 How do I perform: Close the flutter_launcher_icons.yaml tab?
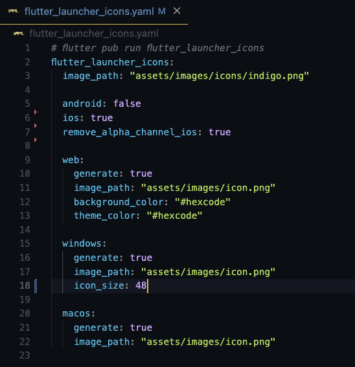click(177, 11)
